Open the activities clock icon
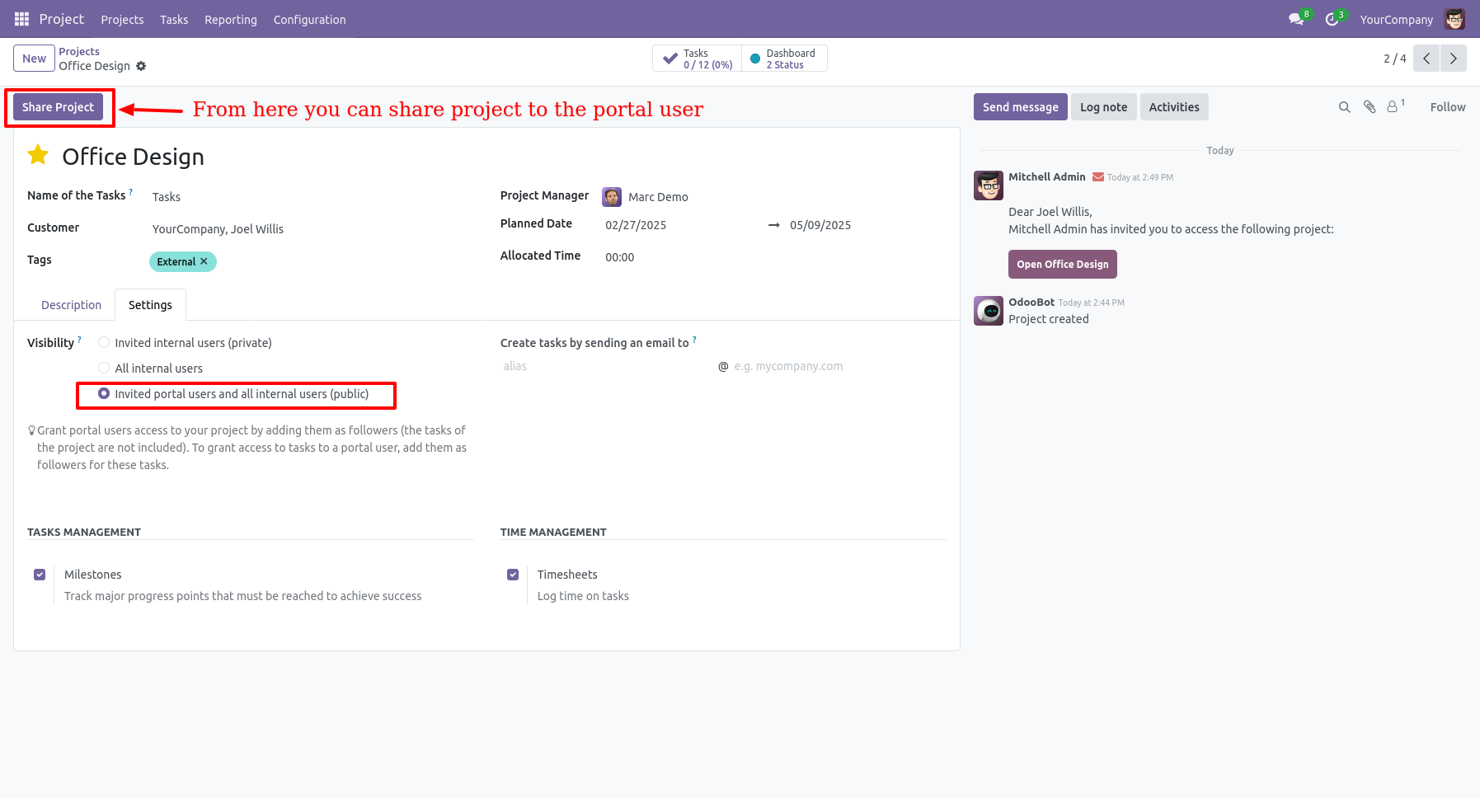This screenshot has width=1480, height=798. click(x=1332, y=20)
